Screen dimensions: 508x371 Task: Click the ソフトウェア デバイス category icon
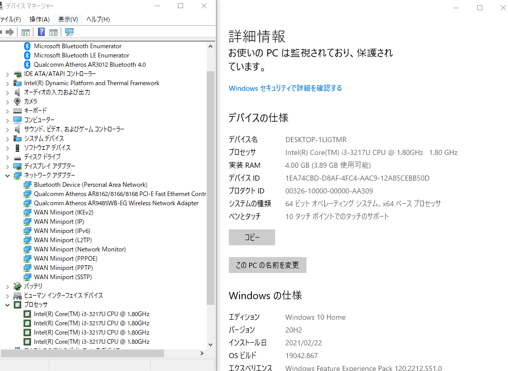17,148
